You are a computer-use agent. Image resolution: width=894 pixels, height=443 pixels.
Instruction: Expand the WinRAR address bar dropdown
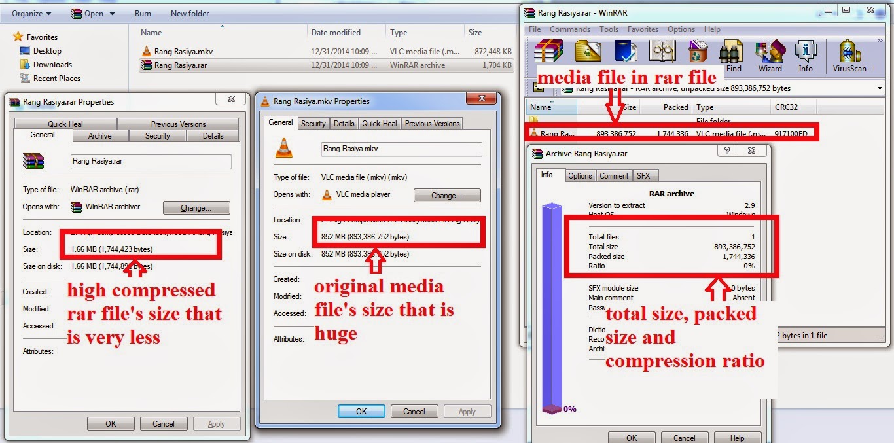click(x=879, y=88)
